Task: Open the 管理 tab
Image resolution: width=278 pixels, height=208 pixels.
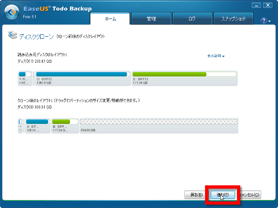Action: [151, 19]
